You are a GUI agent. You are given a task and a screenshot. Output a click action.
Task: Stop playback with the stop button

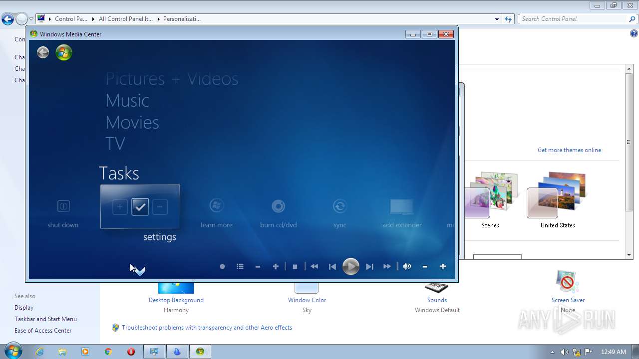click(295, 267)
